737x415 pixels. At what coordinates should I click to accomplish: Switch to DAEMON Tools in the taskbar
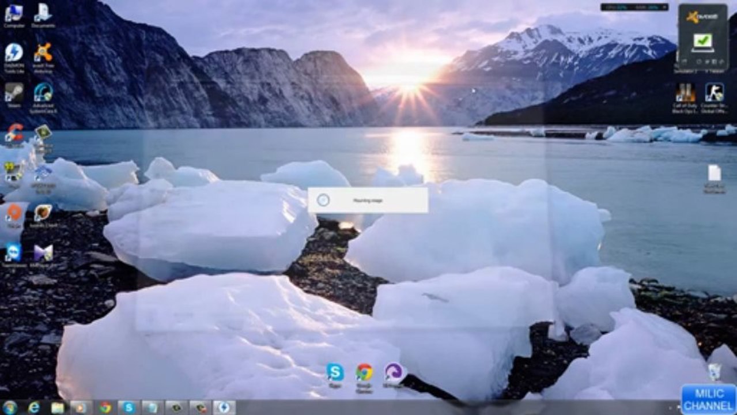(x=224, y=408)
